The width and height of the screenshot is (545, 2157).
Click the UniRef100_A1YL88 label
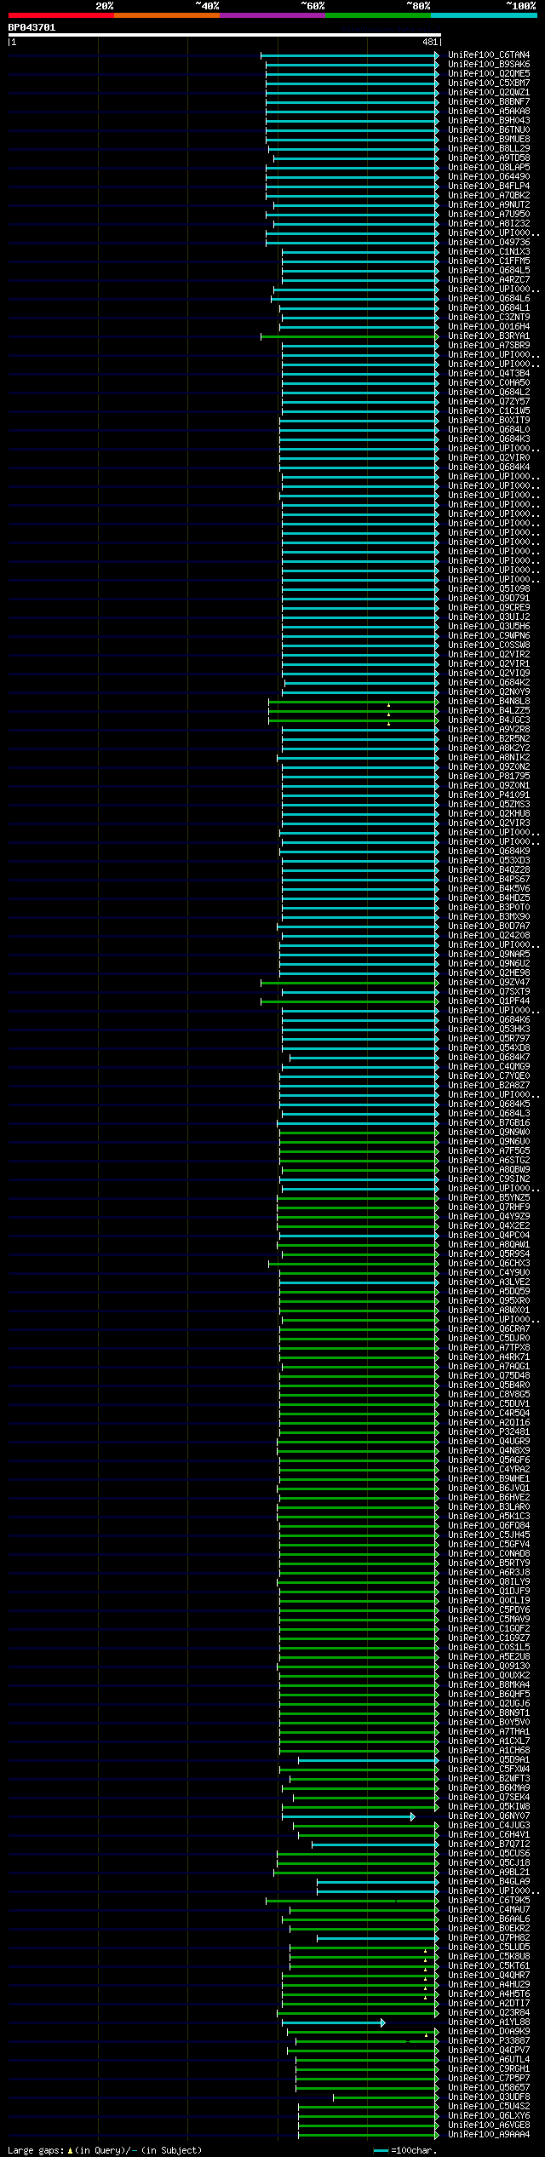pyautogui.click(x=489, y=2022)
